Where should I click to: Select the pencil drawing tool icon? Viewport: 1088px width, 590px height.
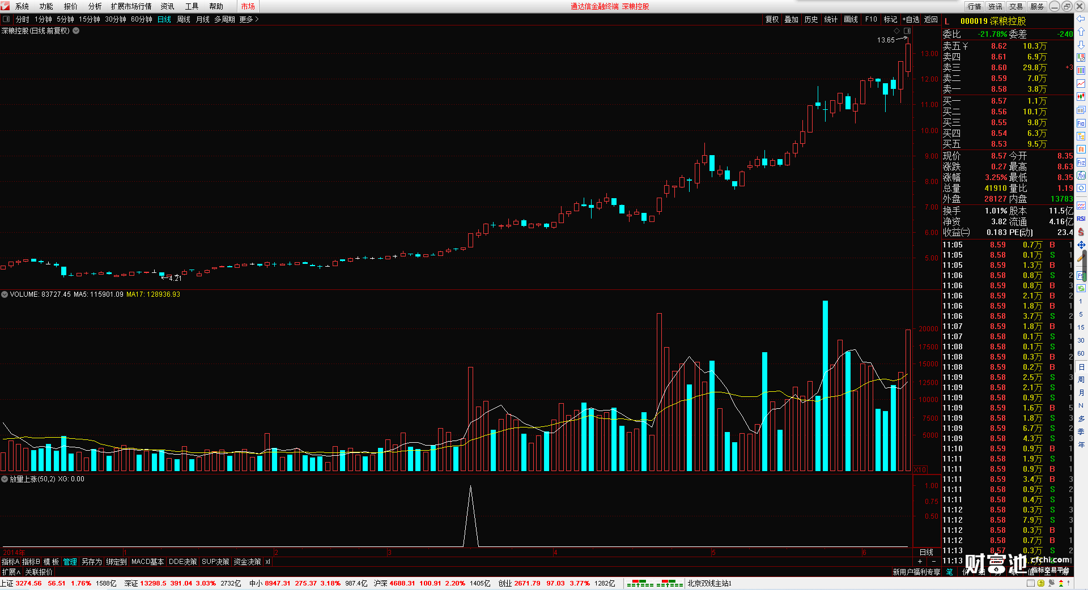point(1081,258)
